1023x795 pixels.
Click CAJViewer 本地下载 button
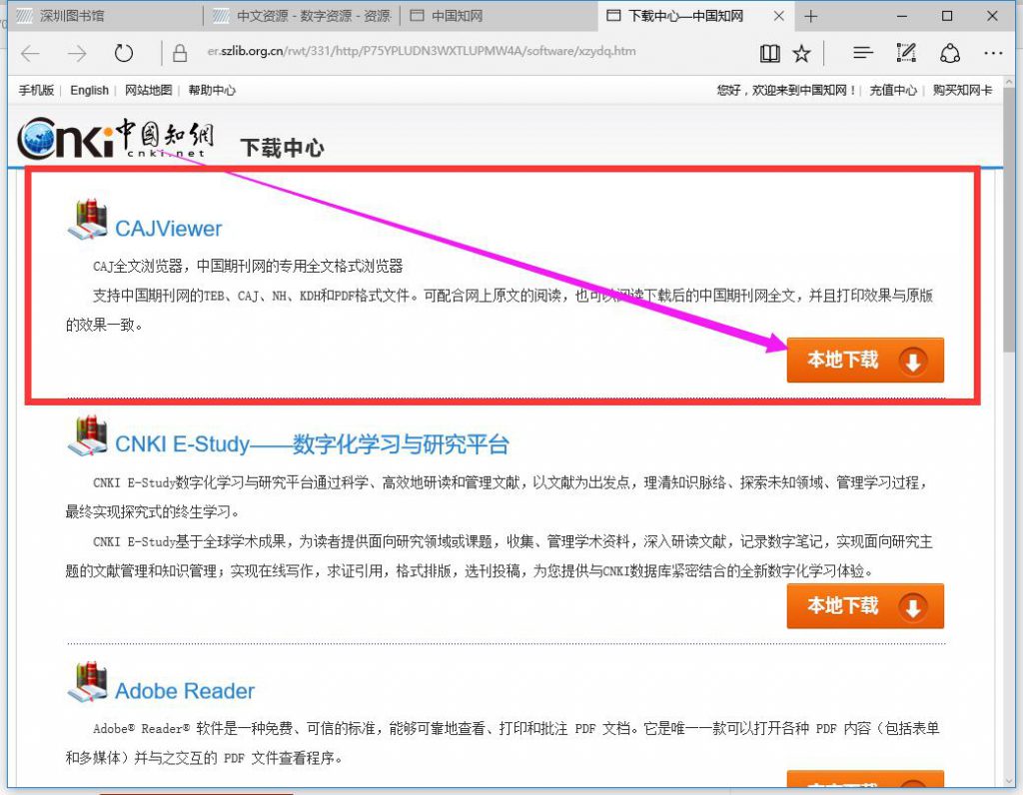click(x=864, y=361)
